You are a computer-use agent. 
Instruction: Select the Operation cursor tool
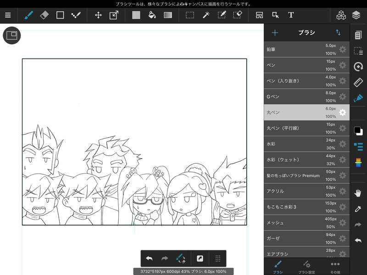[x=276, y=15]
